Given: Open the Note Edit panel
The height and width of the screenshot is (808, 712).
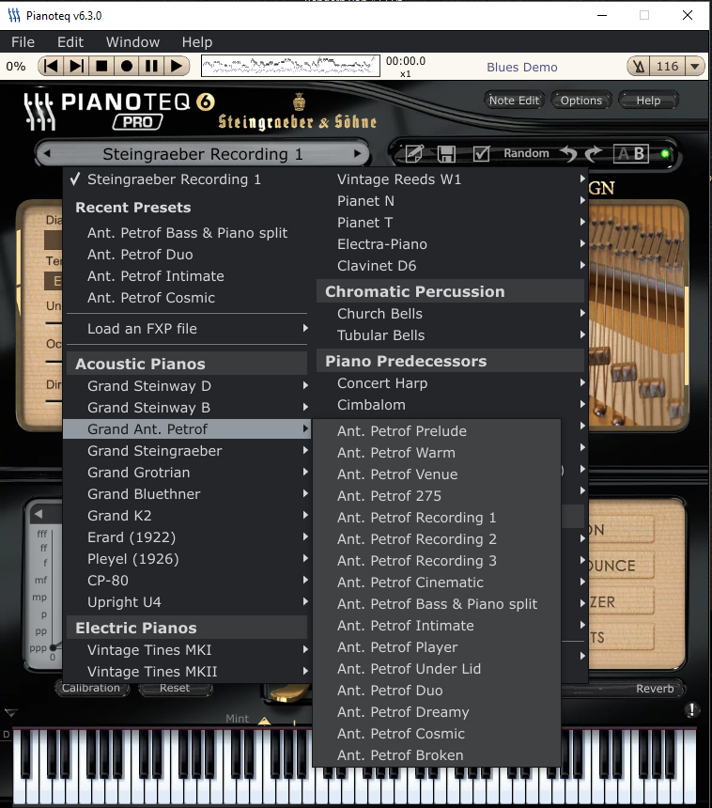Looking at the screenshot, I should click(514, 101).
